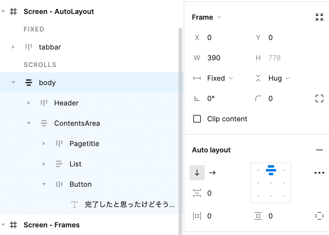The width and height of the screenshot is (329, 235).
Task: Select the Pagetitle layer
Action: pyautogui.click(x=84, y=144)
